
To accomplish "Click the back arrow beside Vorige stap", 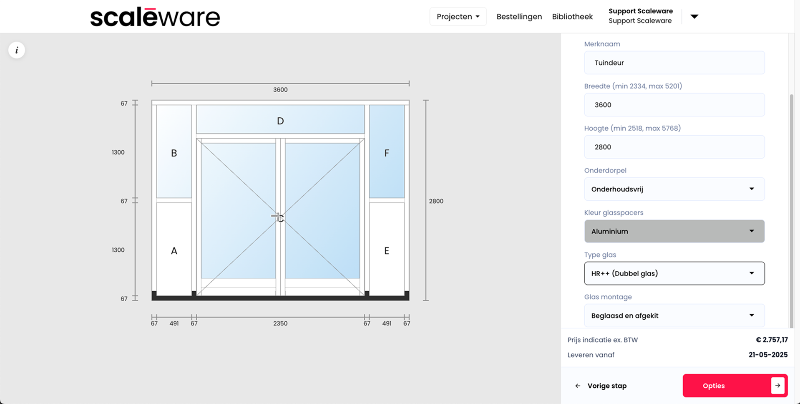I will click(578, 386).
